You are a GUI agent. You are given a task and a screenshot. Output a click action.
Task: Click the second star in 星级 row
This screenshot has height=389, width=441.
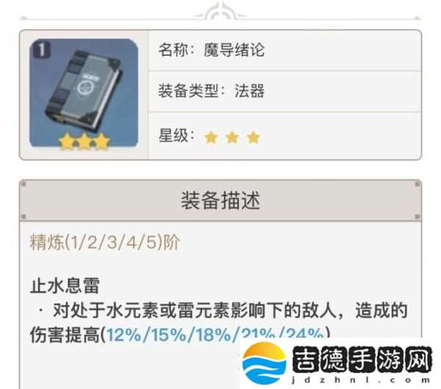tap(232, 138)
